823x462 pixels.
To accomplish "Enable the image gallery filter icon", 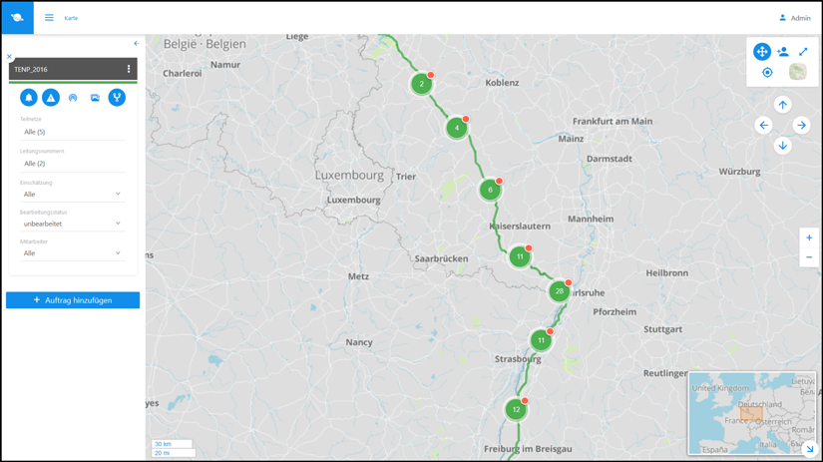I will pos(95,98).
